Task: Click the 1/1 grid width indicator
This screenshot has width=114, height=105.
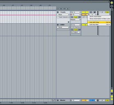Action: coord(54,100)
